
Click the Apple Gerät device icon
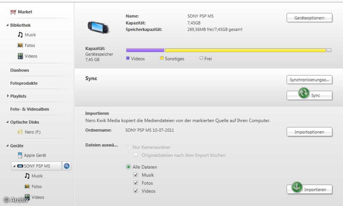click(20, 155)
